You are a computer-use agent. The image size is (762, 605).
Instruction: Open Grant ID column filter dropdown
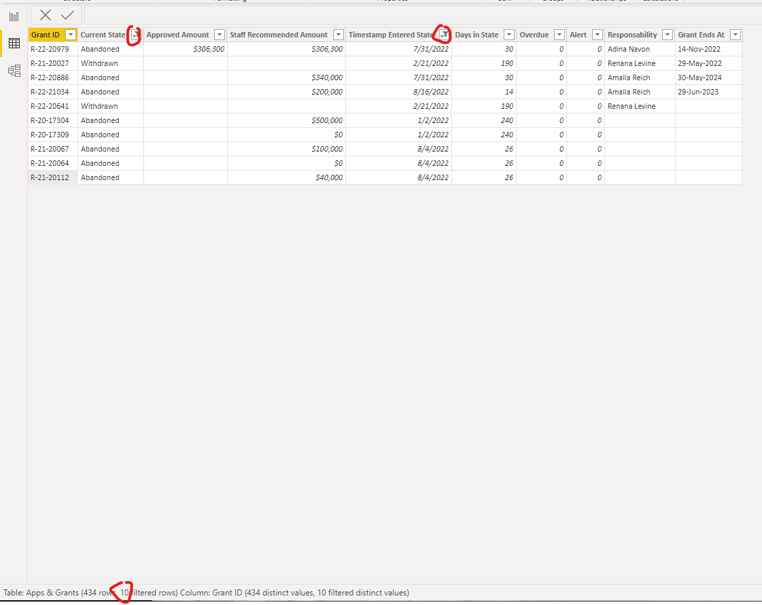click(71, 35)
